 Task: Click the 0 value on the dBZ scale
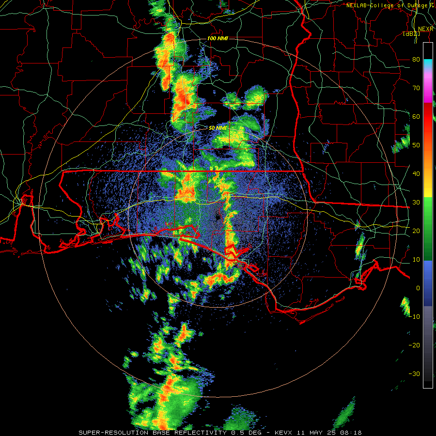(x=418, y=288)
